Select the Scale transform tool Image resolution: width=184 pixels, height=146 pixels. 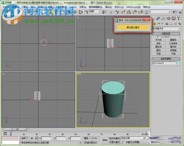click(86, 12)
